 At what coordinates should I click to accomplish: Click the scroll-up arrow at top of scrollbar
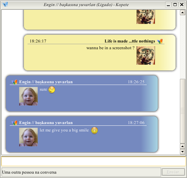click(183, 12)
